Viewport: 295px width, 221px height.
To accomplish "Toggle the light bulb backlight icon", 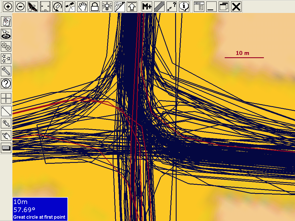I will click(107, 7).
